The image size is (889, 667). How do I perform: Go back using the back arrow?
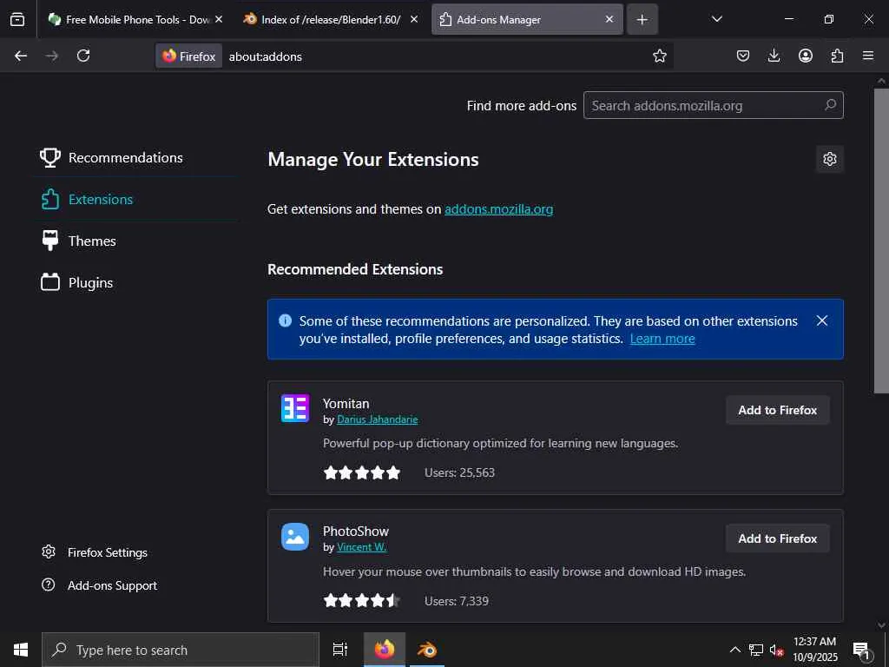(x=21, y=56)
